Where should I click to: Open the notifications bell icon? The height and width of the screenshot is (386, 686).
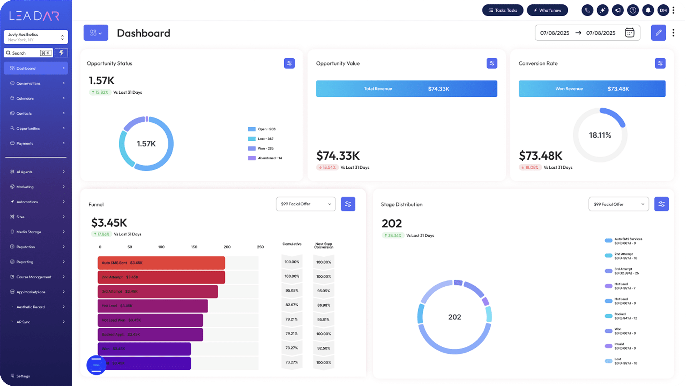(648, 10)
